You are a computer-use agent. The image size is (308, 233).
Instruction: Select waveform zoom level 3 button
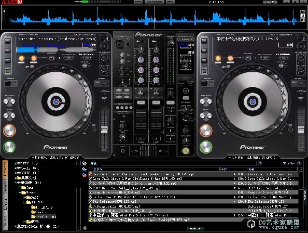coord(303,20)
